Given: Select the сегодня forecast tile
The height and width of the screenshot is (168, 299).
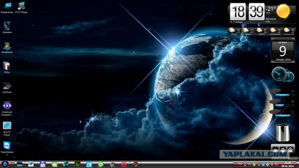Looking at the screenshot, I should point(235,31).
